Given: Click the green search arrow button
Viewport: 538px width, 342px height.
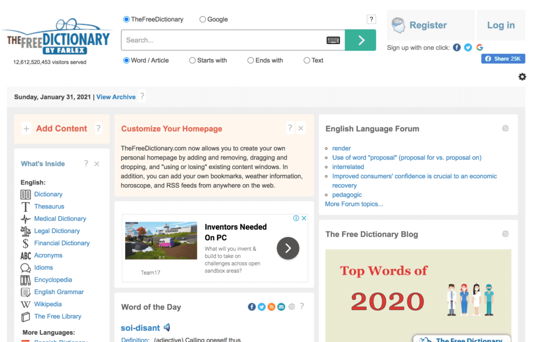Looking at the screenshot, I should (x=360, y=40).
